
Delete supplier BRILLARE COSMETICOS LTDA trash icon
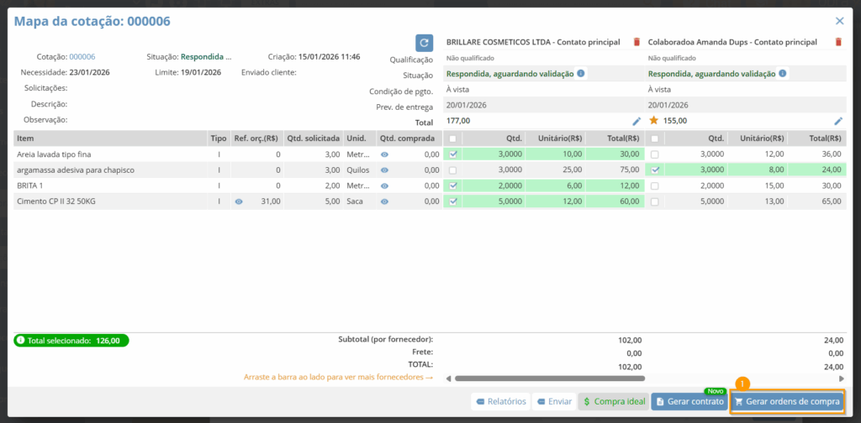(637, 42)
